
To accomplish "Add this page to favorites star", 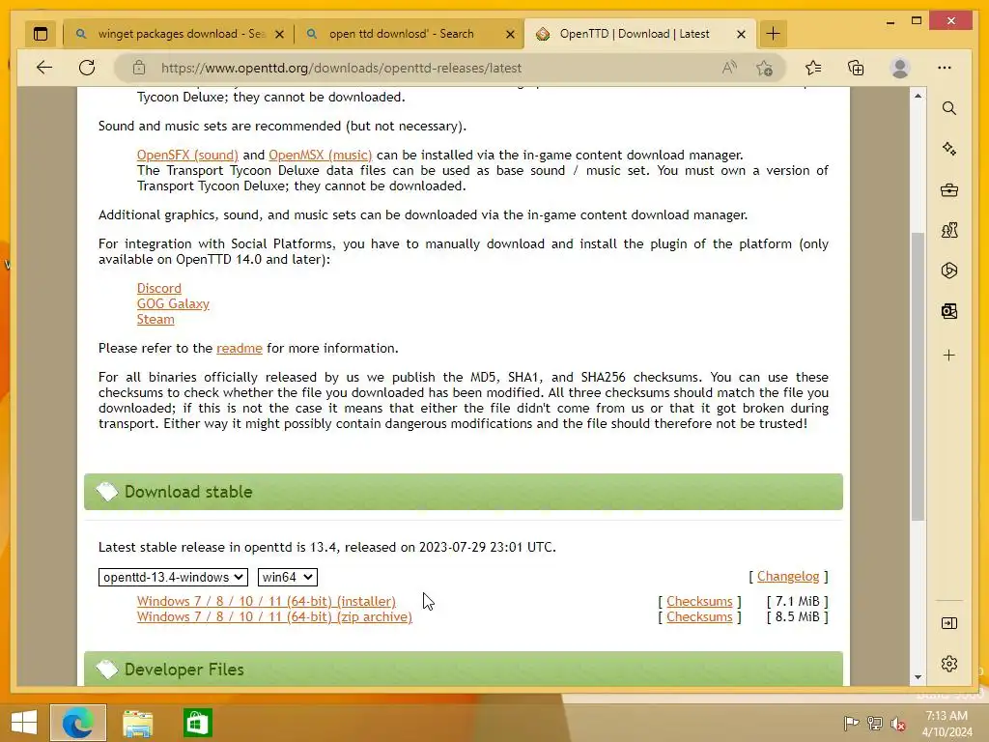I will click(765, 68).
